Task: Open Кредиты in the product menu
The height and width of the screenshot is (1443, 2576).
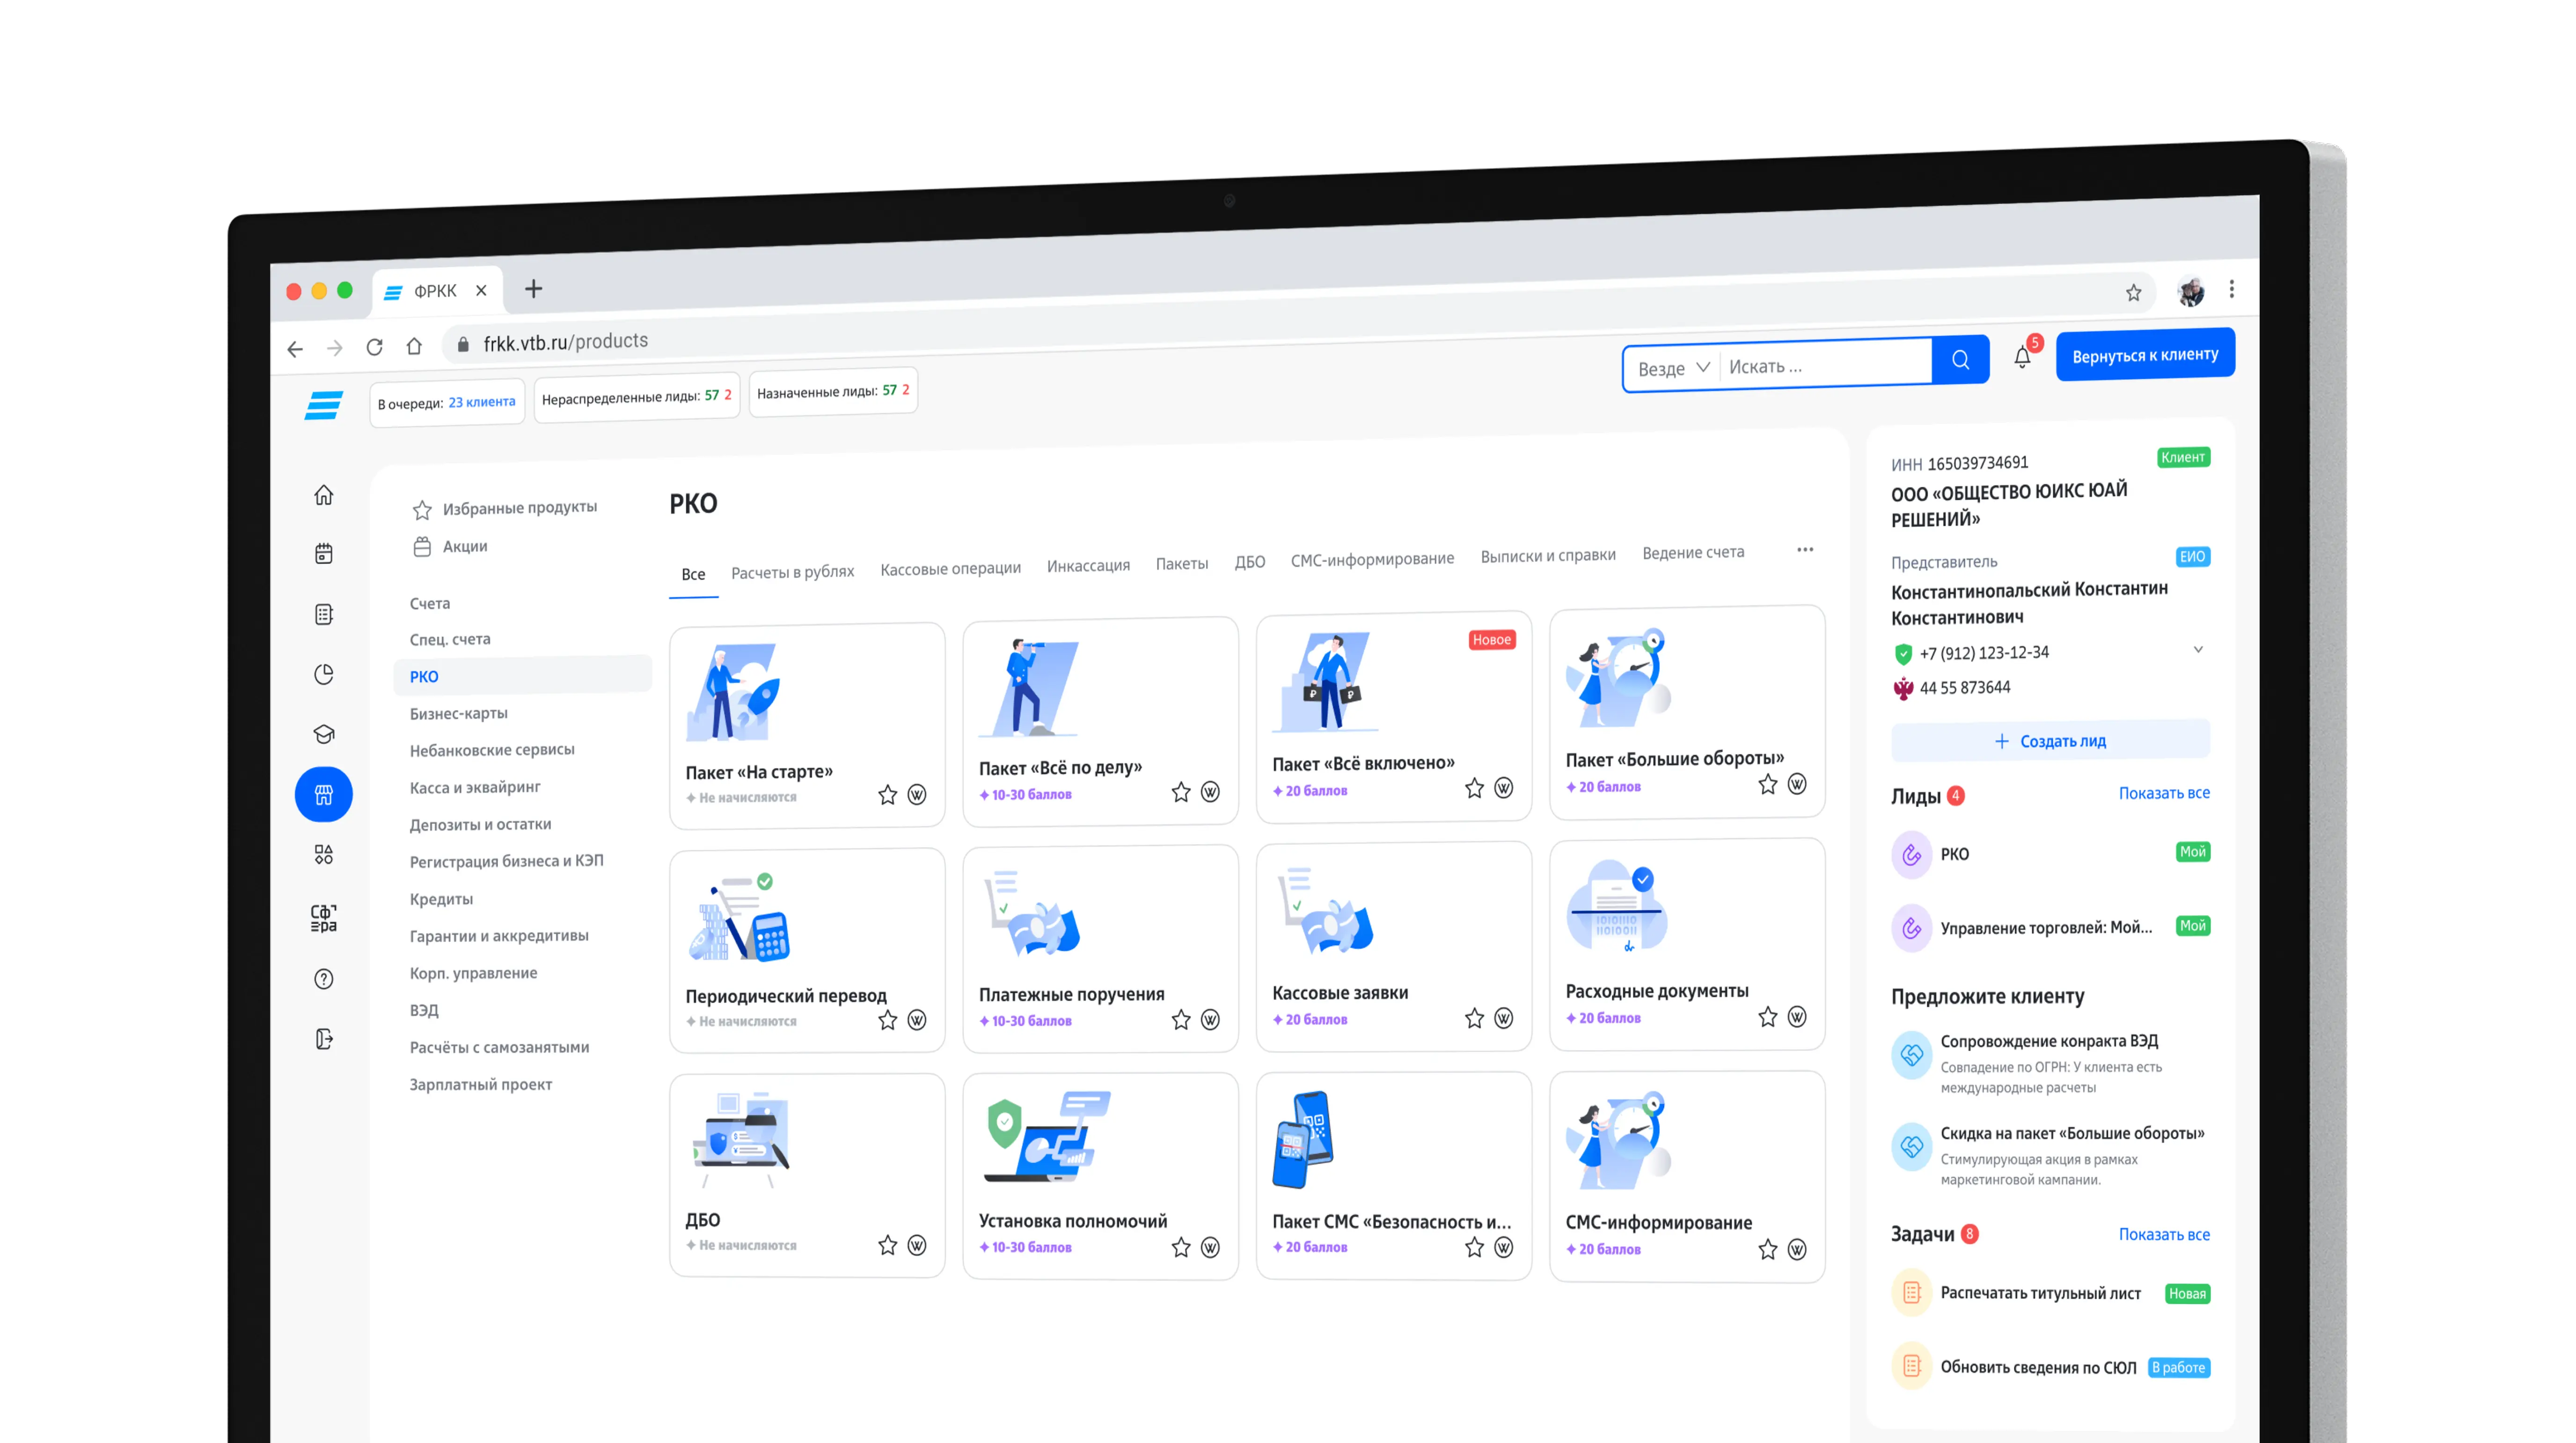Action: (441, 899)
